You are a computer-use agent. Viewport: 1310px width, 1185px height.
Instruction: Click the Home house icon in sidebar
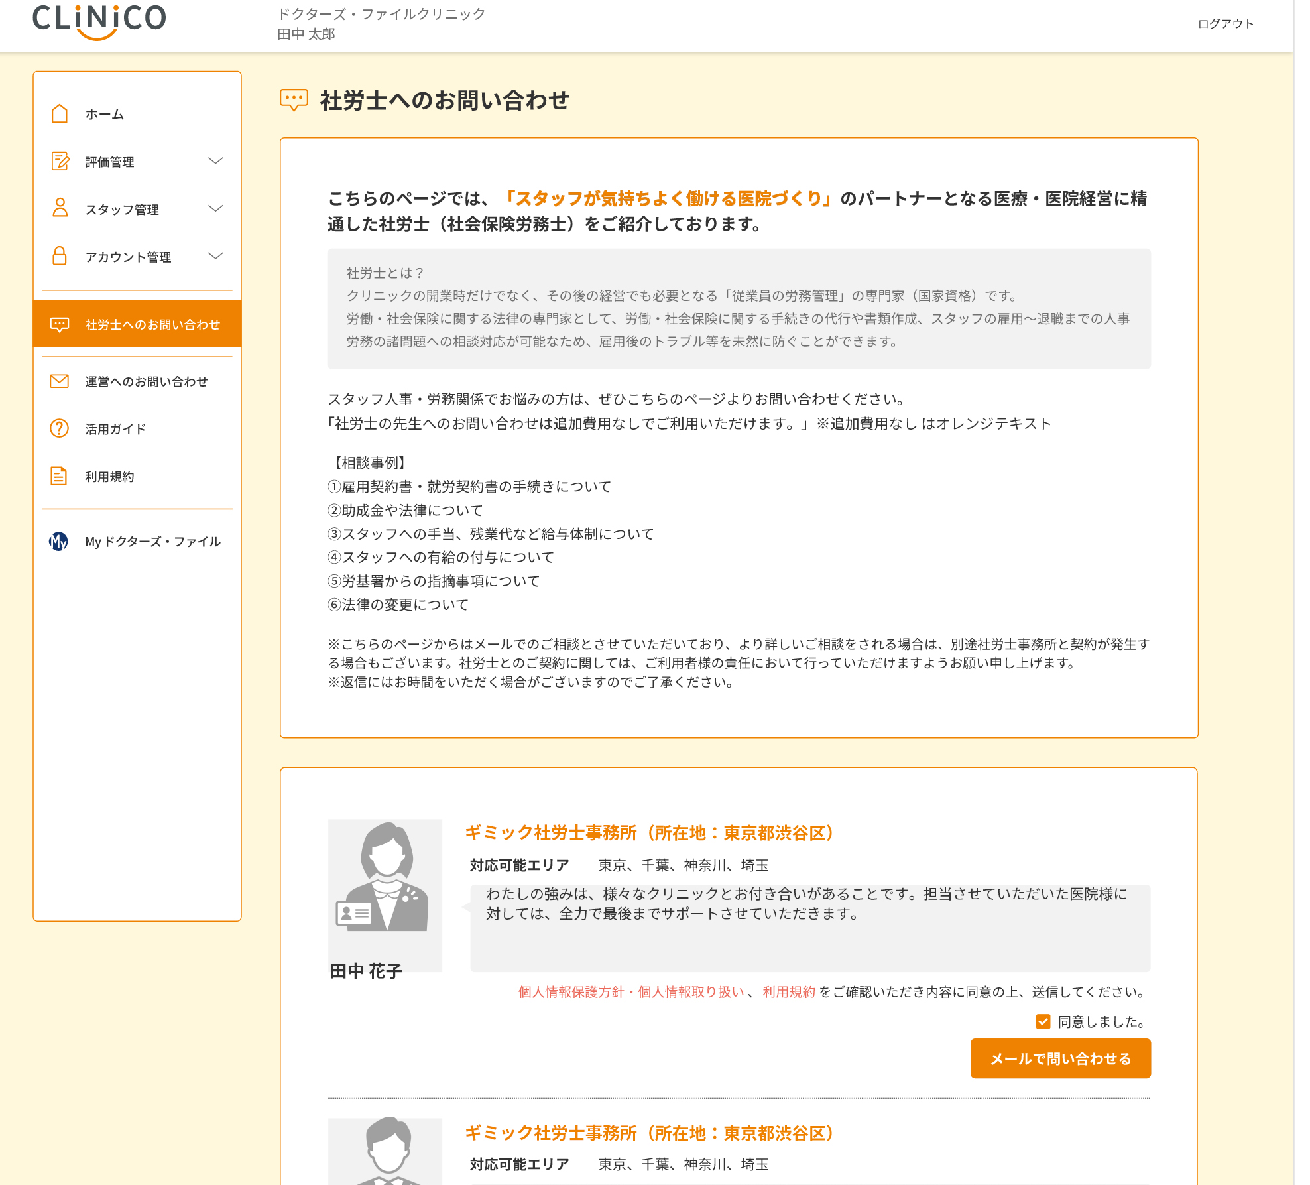point(60,114)
